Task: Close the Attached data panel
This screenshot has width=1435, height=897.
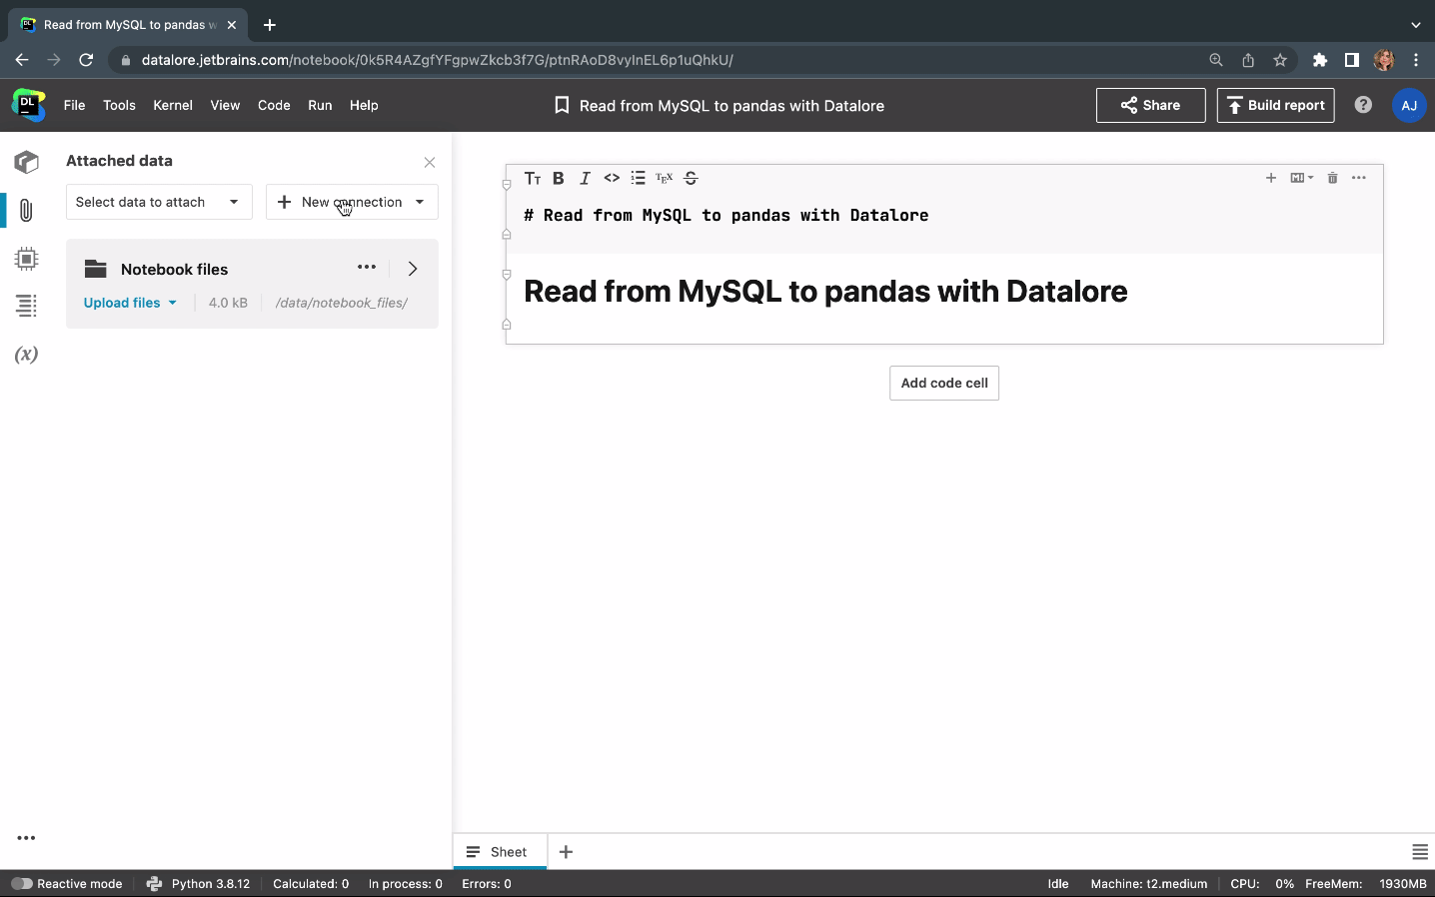Action: 430,162
